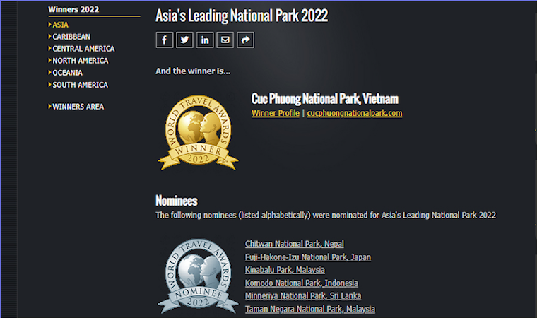
Task: Open the Caribbean region winners
Action: [71, 37]
